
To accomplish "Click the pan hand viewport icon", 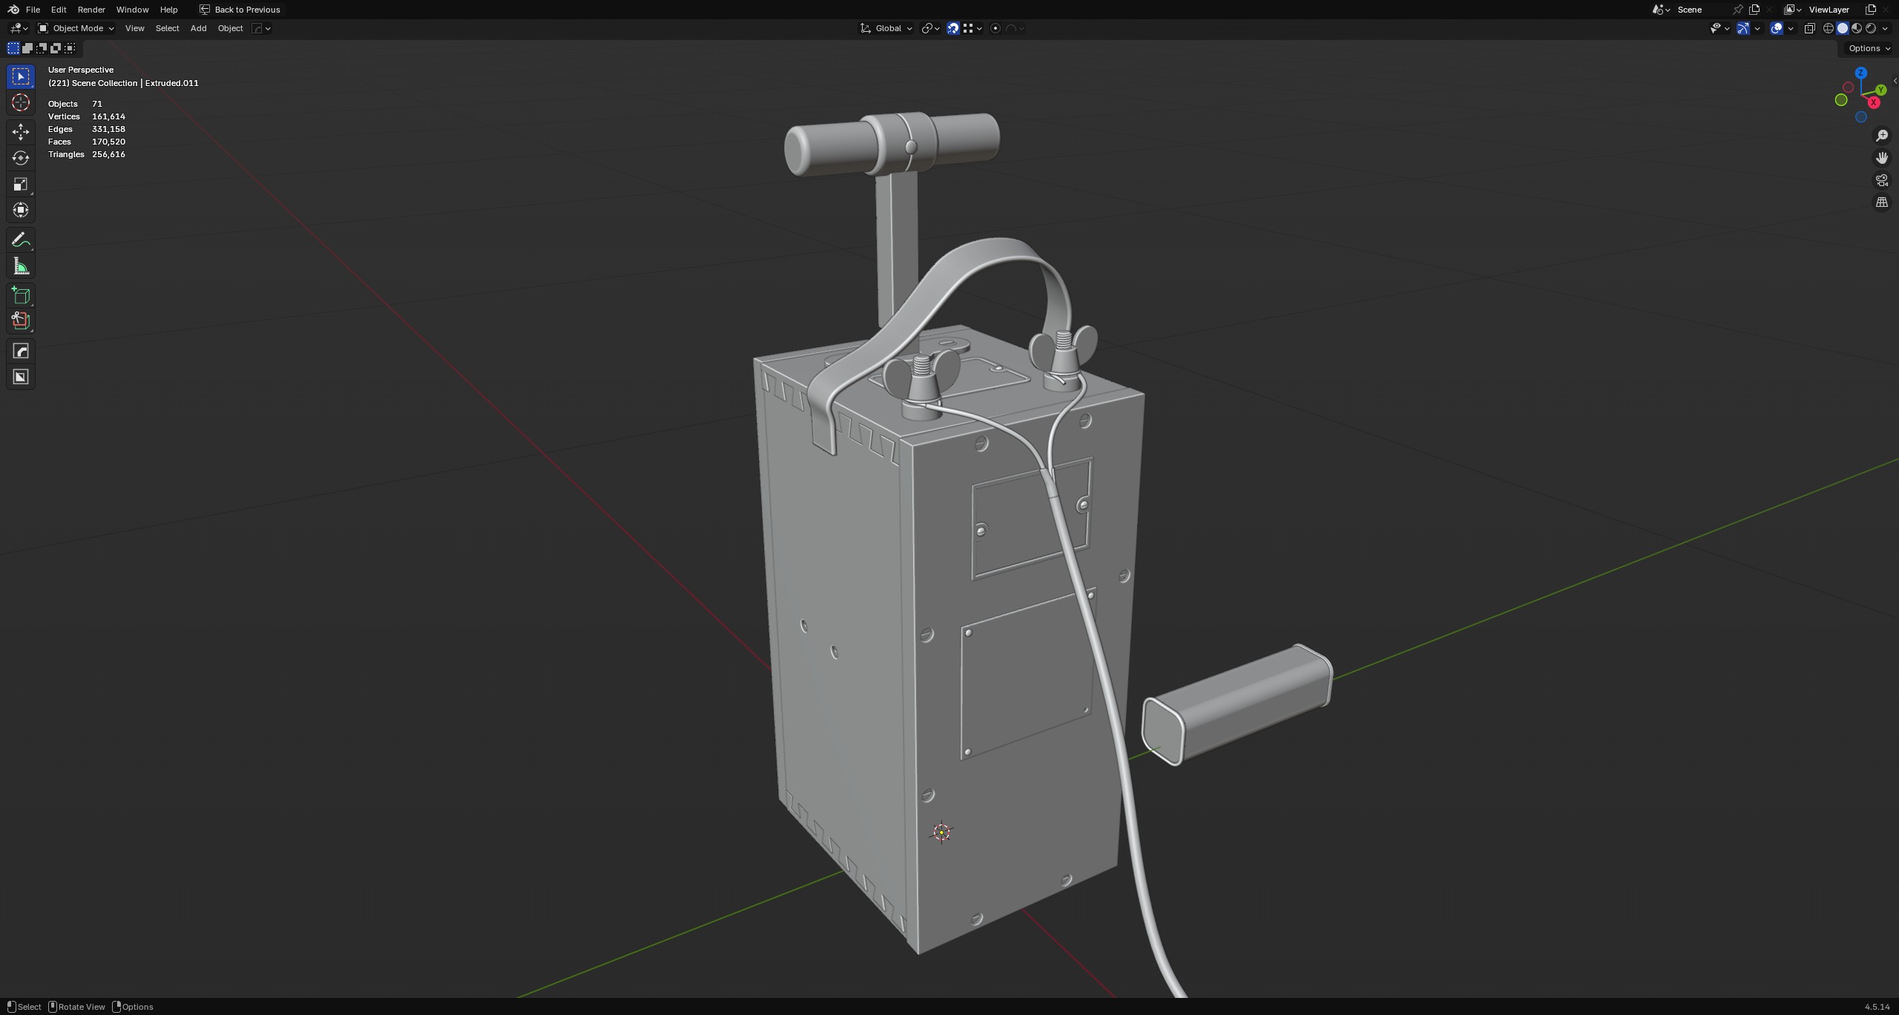I will point(1882,158).
